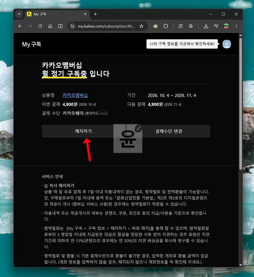Image resolution: width=254 pixels, height=277 pixels.
Task: Click the screenshot capture extension icon
Action: [x=181, y=26]
